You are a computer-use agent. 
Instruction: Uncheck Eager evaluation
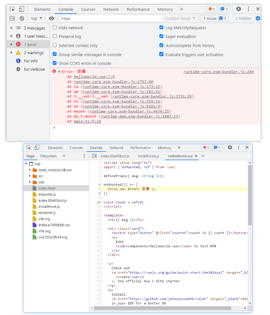pyautogui.click(x=162, y=36)
